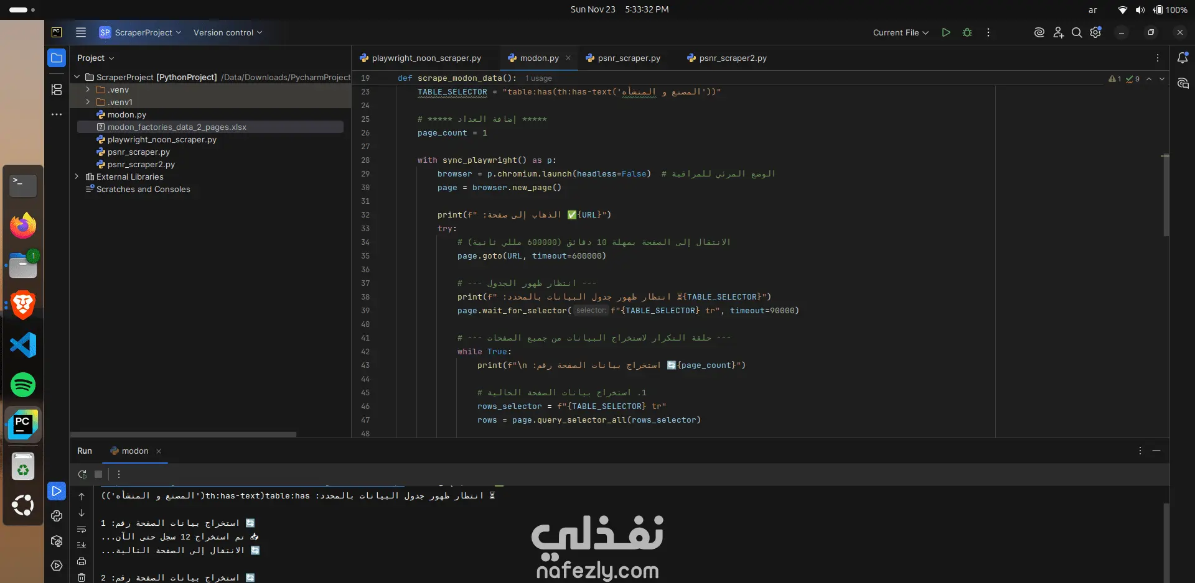Open the Run tool window icon on left strip
The image size is (1195, 583).
(x=57, y=491)
